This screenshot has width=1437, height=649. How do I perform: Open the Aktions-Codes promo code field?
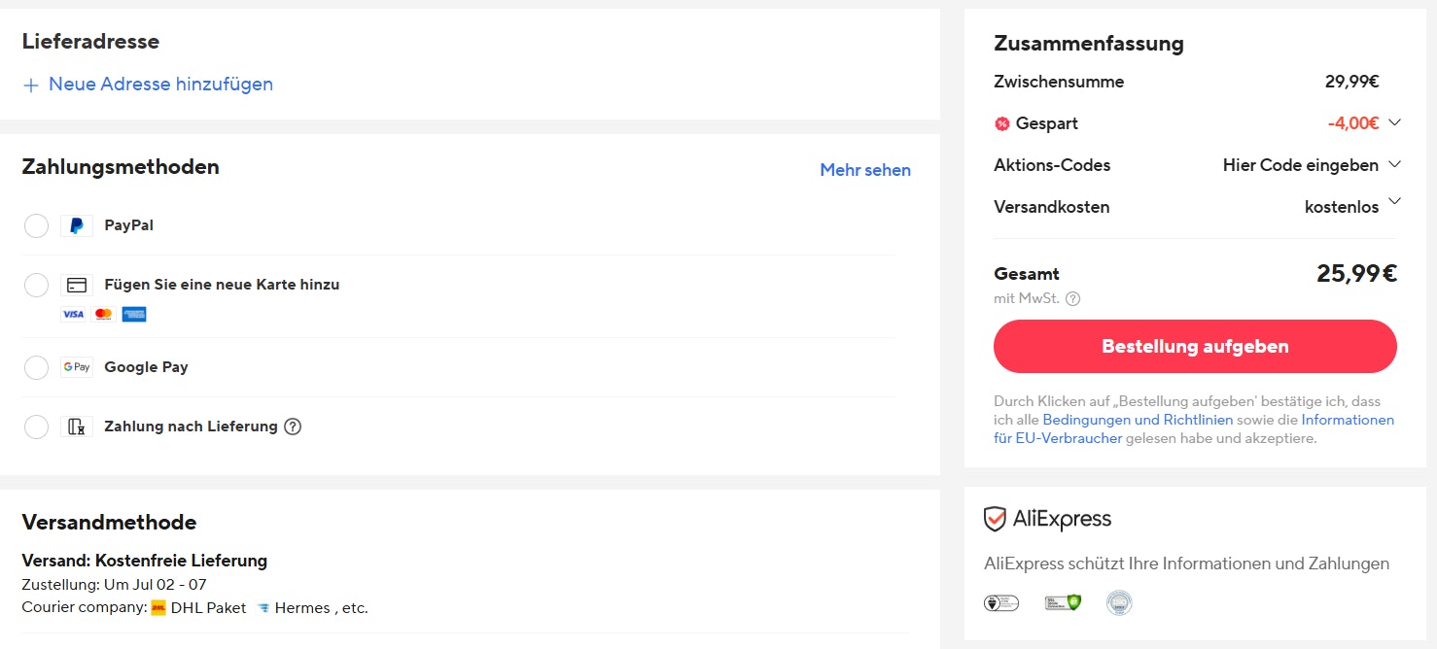point(1396,164)
